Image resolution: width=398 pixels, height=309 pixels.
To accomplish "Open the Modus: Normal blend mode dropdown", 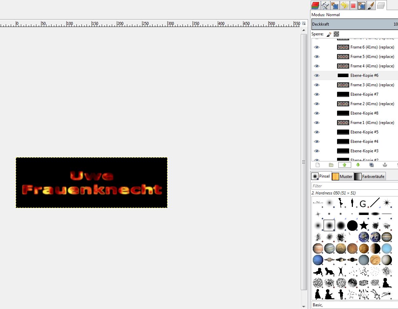I will tap(354, 15).
